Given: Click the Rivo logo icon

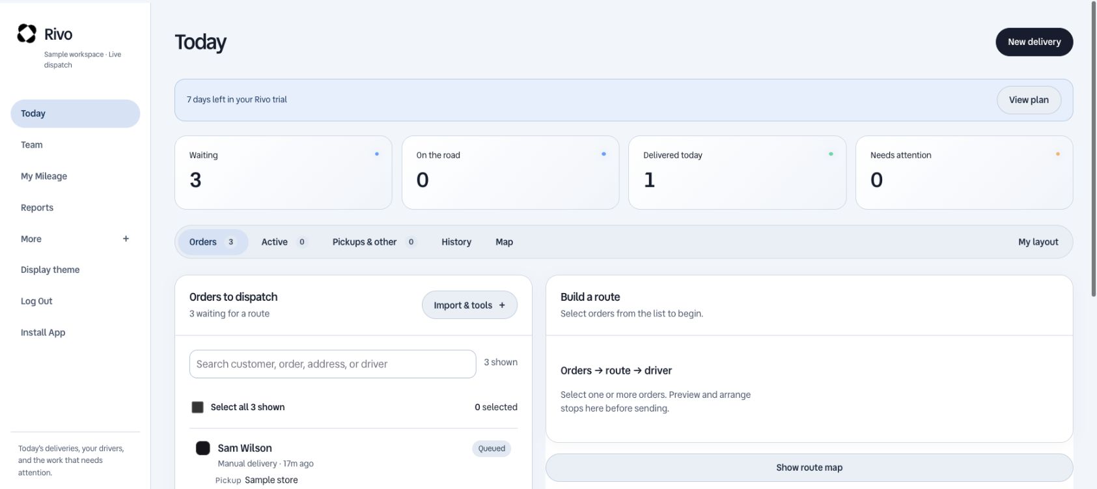Looking at the screenshot, I should click(x=27, y=33).
